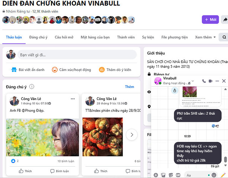
Task: Expand the Xem thêm dropdown
Action: point(205,37)
